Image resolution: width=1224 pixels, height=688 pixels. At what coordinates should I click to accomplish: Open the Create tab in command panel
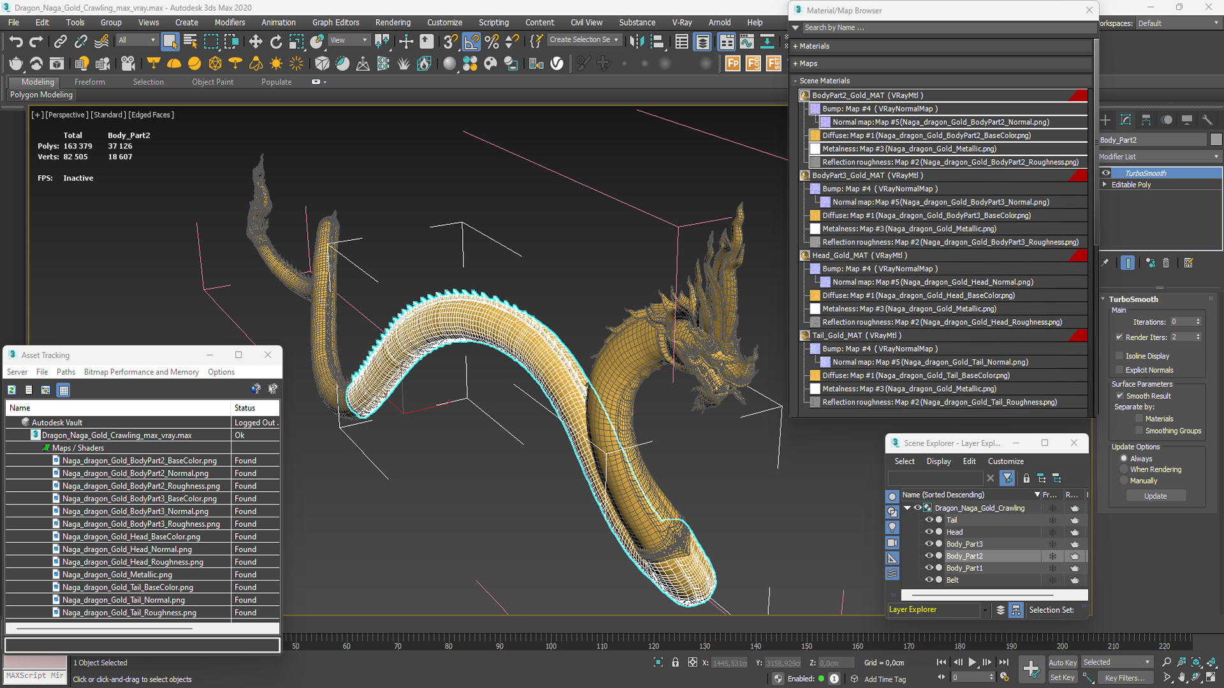(x=1105, y=120)
